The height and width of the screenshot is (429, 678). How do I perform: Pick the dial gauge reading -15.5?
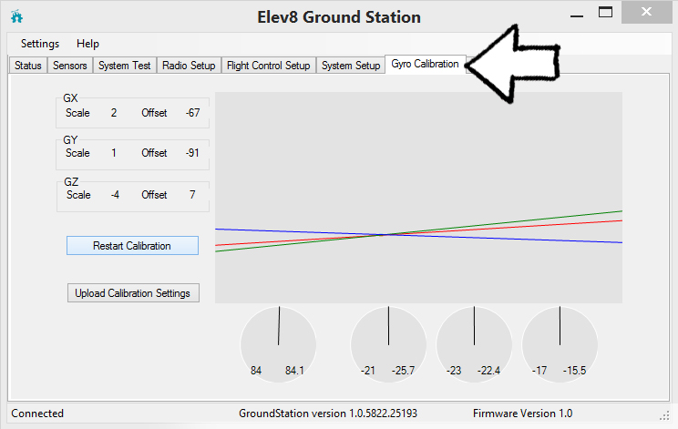[x=560, y=343]
